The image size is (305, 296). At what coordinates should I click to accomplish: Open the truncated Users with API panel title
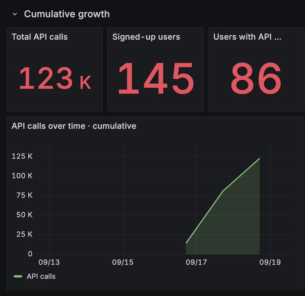coord(247,37)
